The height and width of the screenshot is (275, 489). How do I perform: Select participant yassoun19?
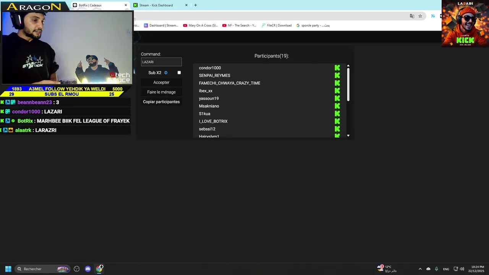point(209,99)
